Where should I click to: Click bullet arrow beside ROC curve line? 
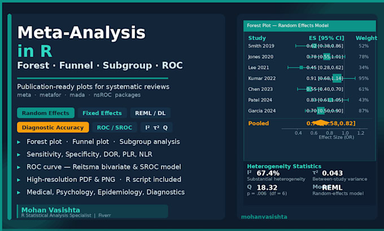(19, 167)
